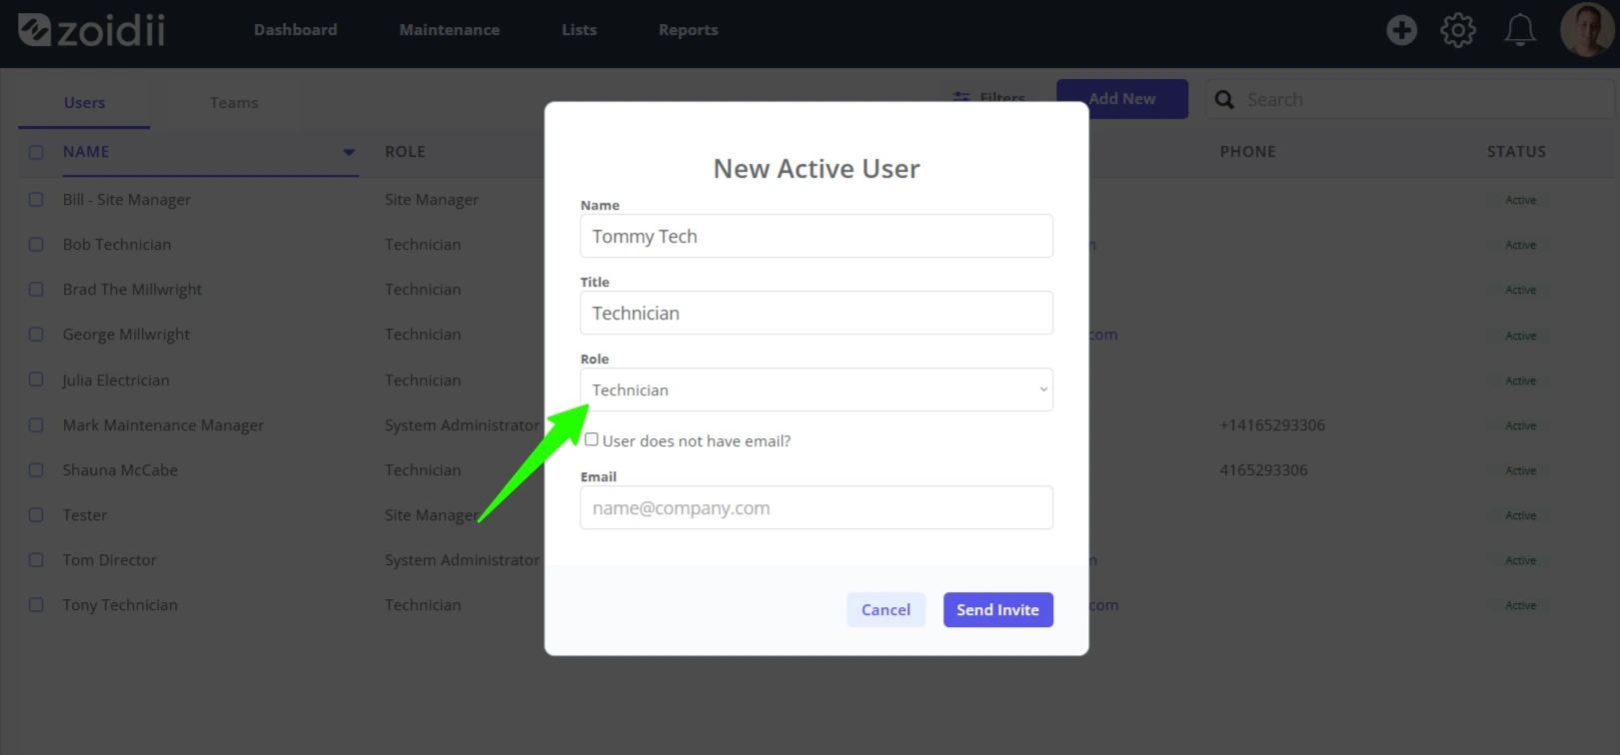Image resolution: width=1620 pixels, height=755 pixels.
Task: Click the Title input field
Action: [x=816, y=313]
